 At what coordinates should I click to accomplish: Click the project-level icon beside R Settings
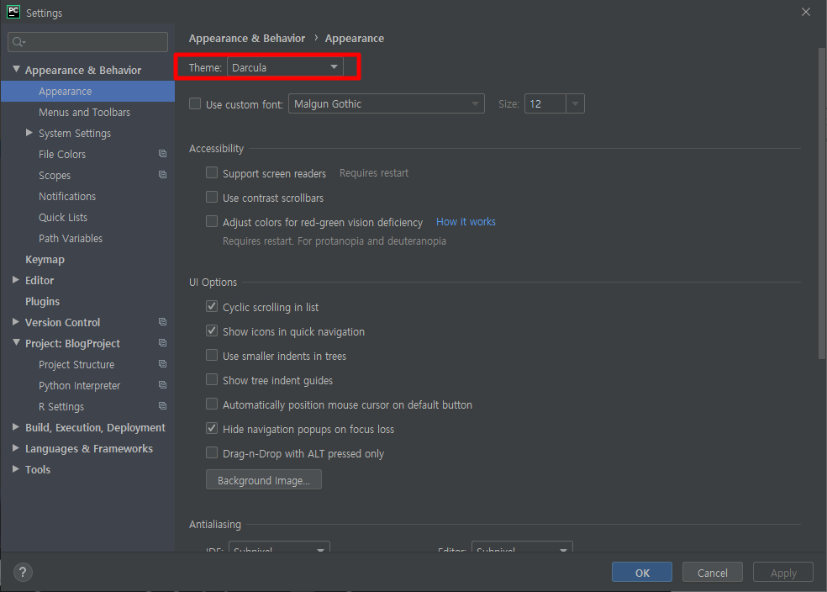[162, 406]
